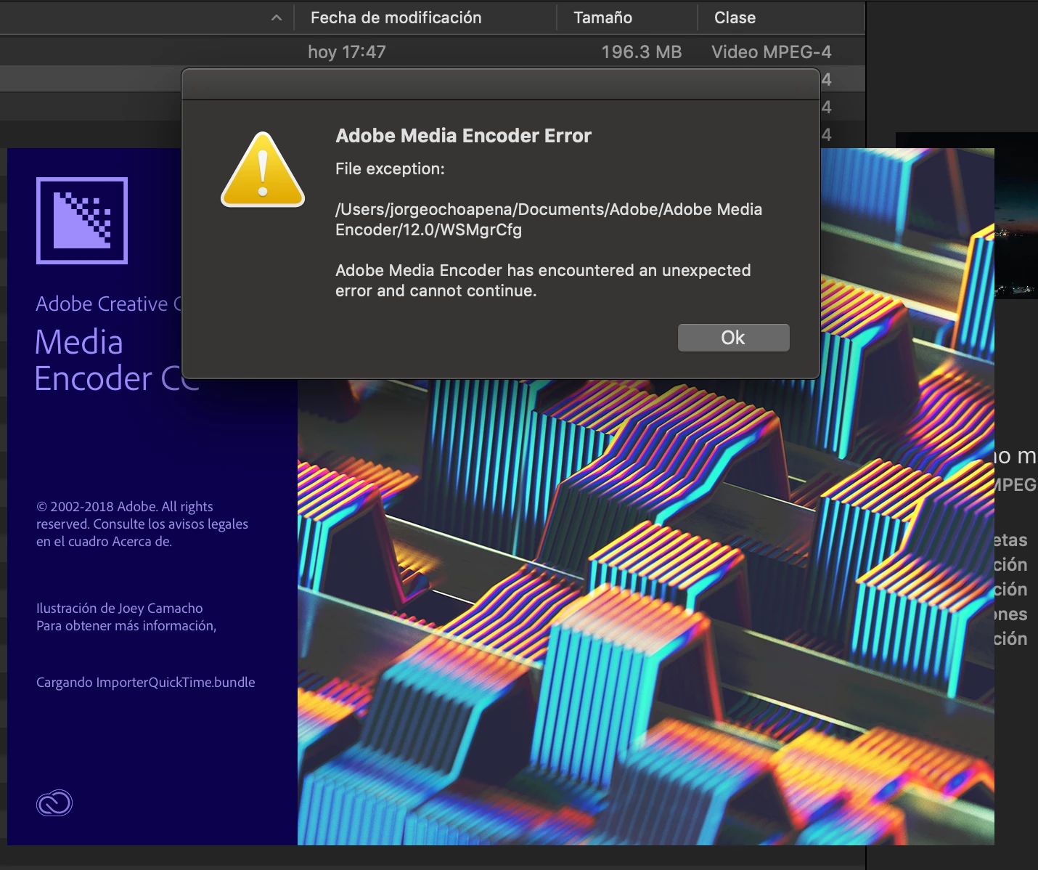Select the 'Video MPEG-4' kind cell

772,52
